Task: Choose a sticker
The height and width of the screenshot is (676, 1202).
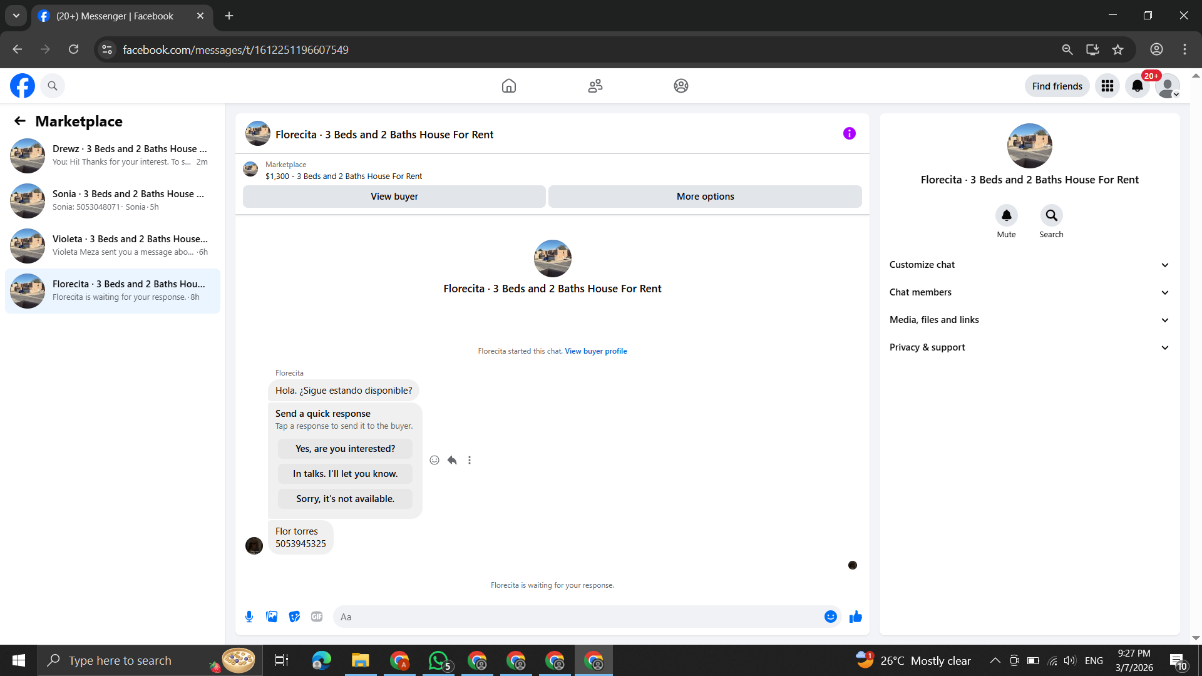Action: (x=294, y=617)
